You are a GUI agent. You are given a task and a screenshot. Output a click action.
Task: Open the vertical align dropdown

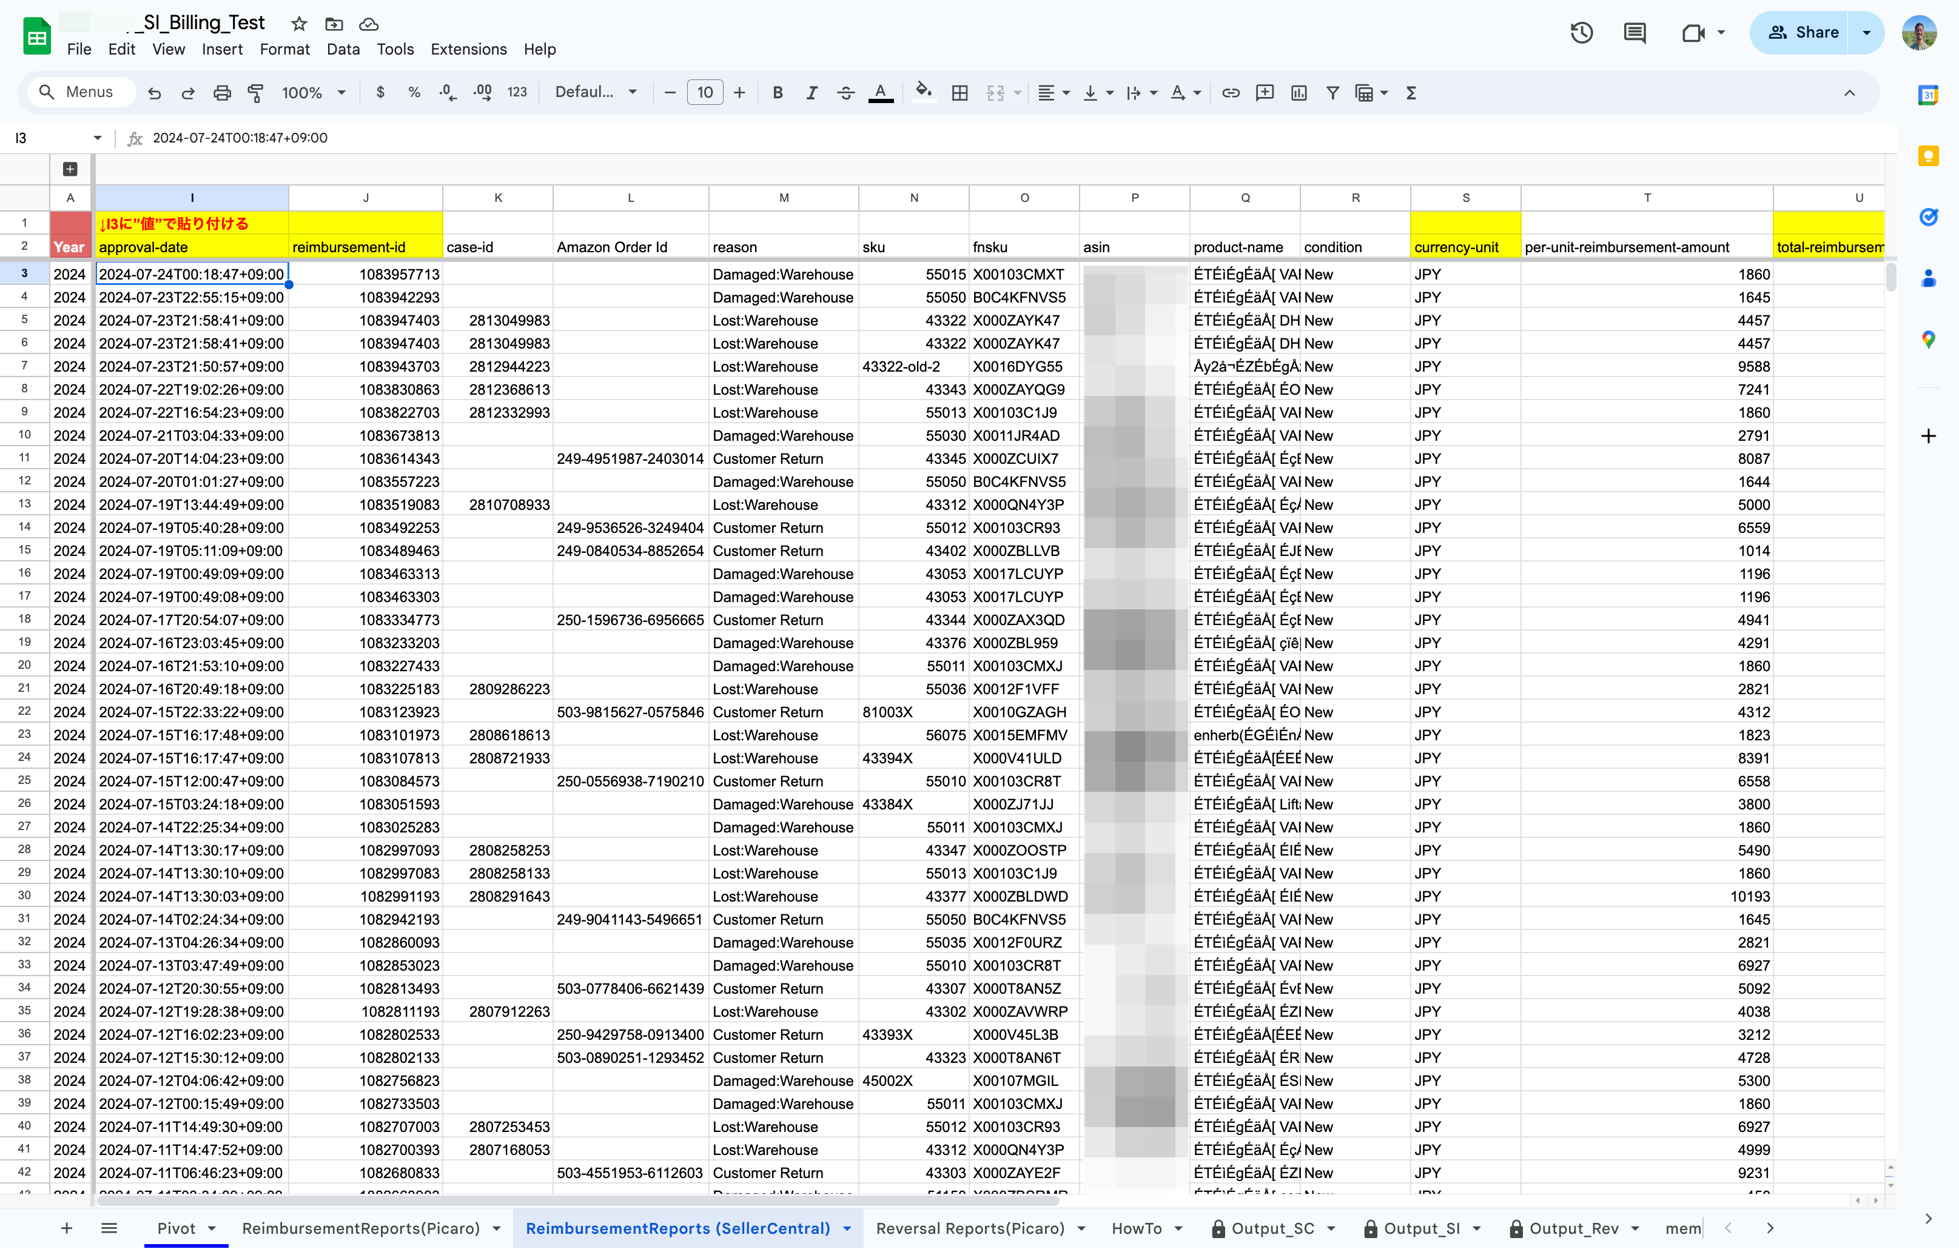pyautogui.click(x=1098, y=93)
